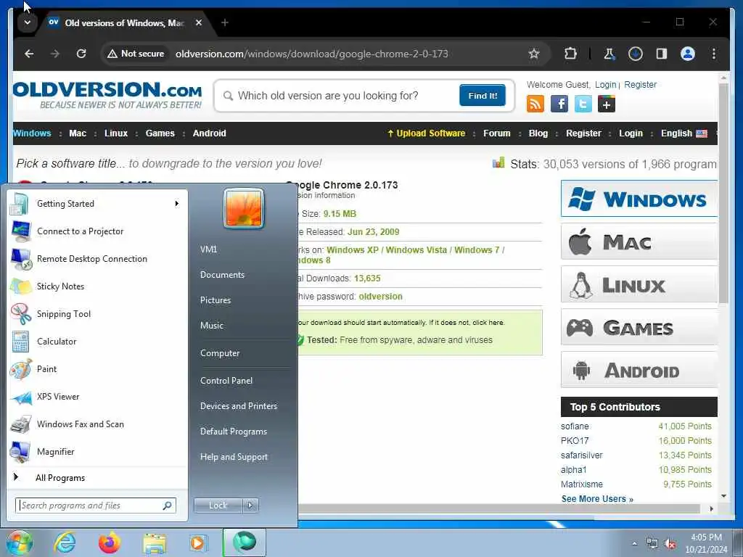Screen dimensions: 743x557
Task: Open Chrome tab search dropdown
Action: coord(27,22)
